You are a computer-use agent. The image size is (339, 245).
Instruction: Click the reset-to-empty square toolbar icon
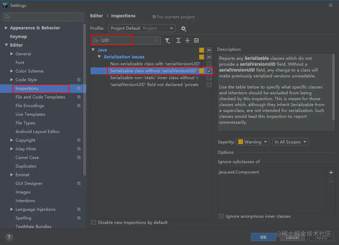click(196, 40)
